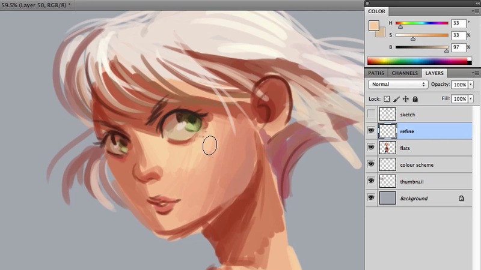Screen dimensions: 481x270
Task: Collapse panels with the double-arrow icon
Action: pos(477,3)
